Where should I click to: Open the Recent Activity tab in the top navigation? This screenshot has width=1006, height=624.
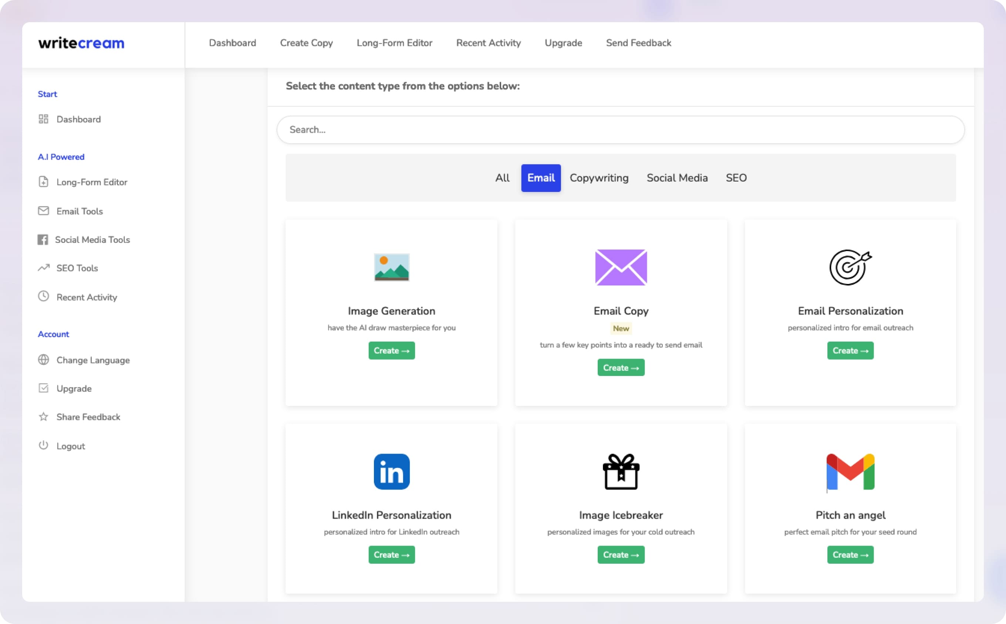click(x=488, y=43)
